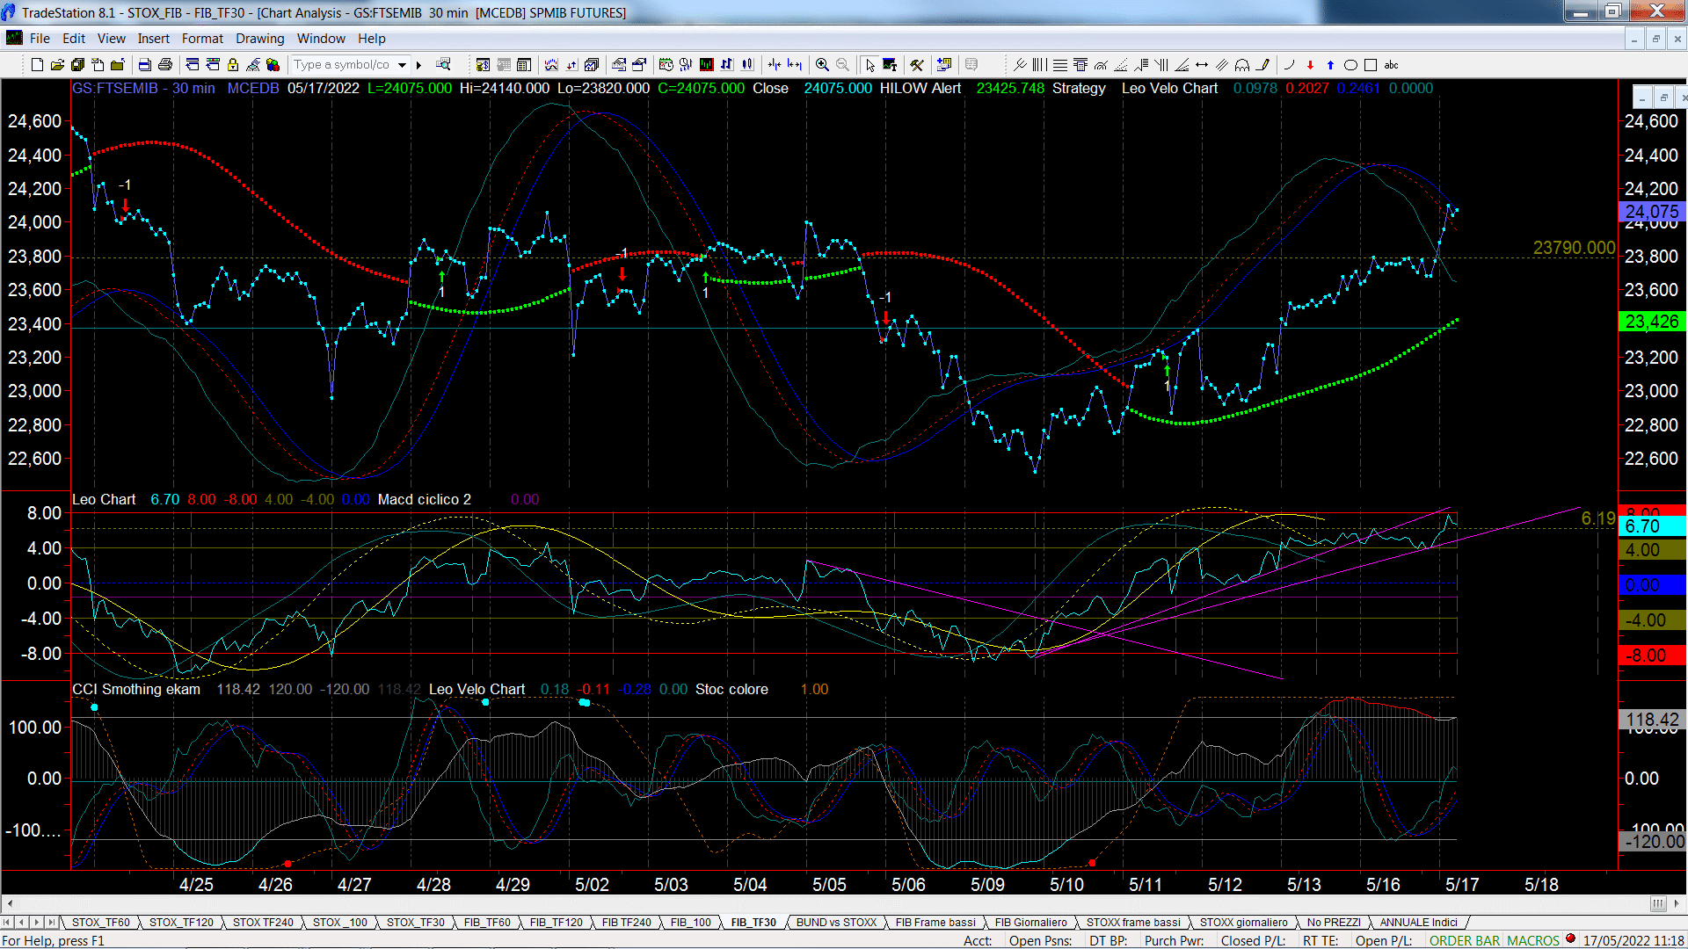Insert a blue up arrow
This screenshot has width=1688, height=949.
click(1330, 65)
